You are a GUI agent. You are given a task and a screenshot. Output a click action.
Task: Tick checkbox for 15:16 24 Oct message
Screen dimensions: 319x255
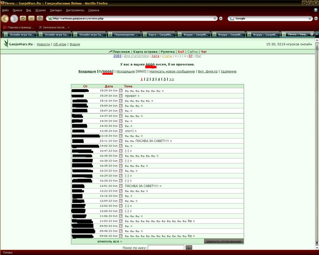(121, 101)
